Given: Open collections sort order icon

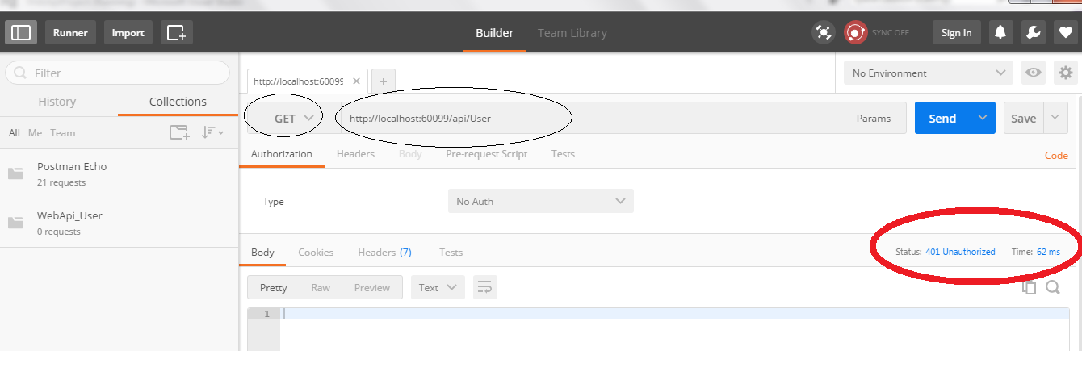Looking at the screenshot, I should click(212, 132).
